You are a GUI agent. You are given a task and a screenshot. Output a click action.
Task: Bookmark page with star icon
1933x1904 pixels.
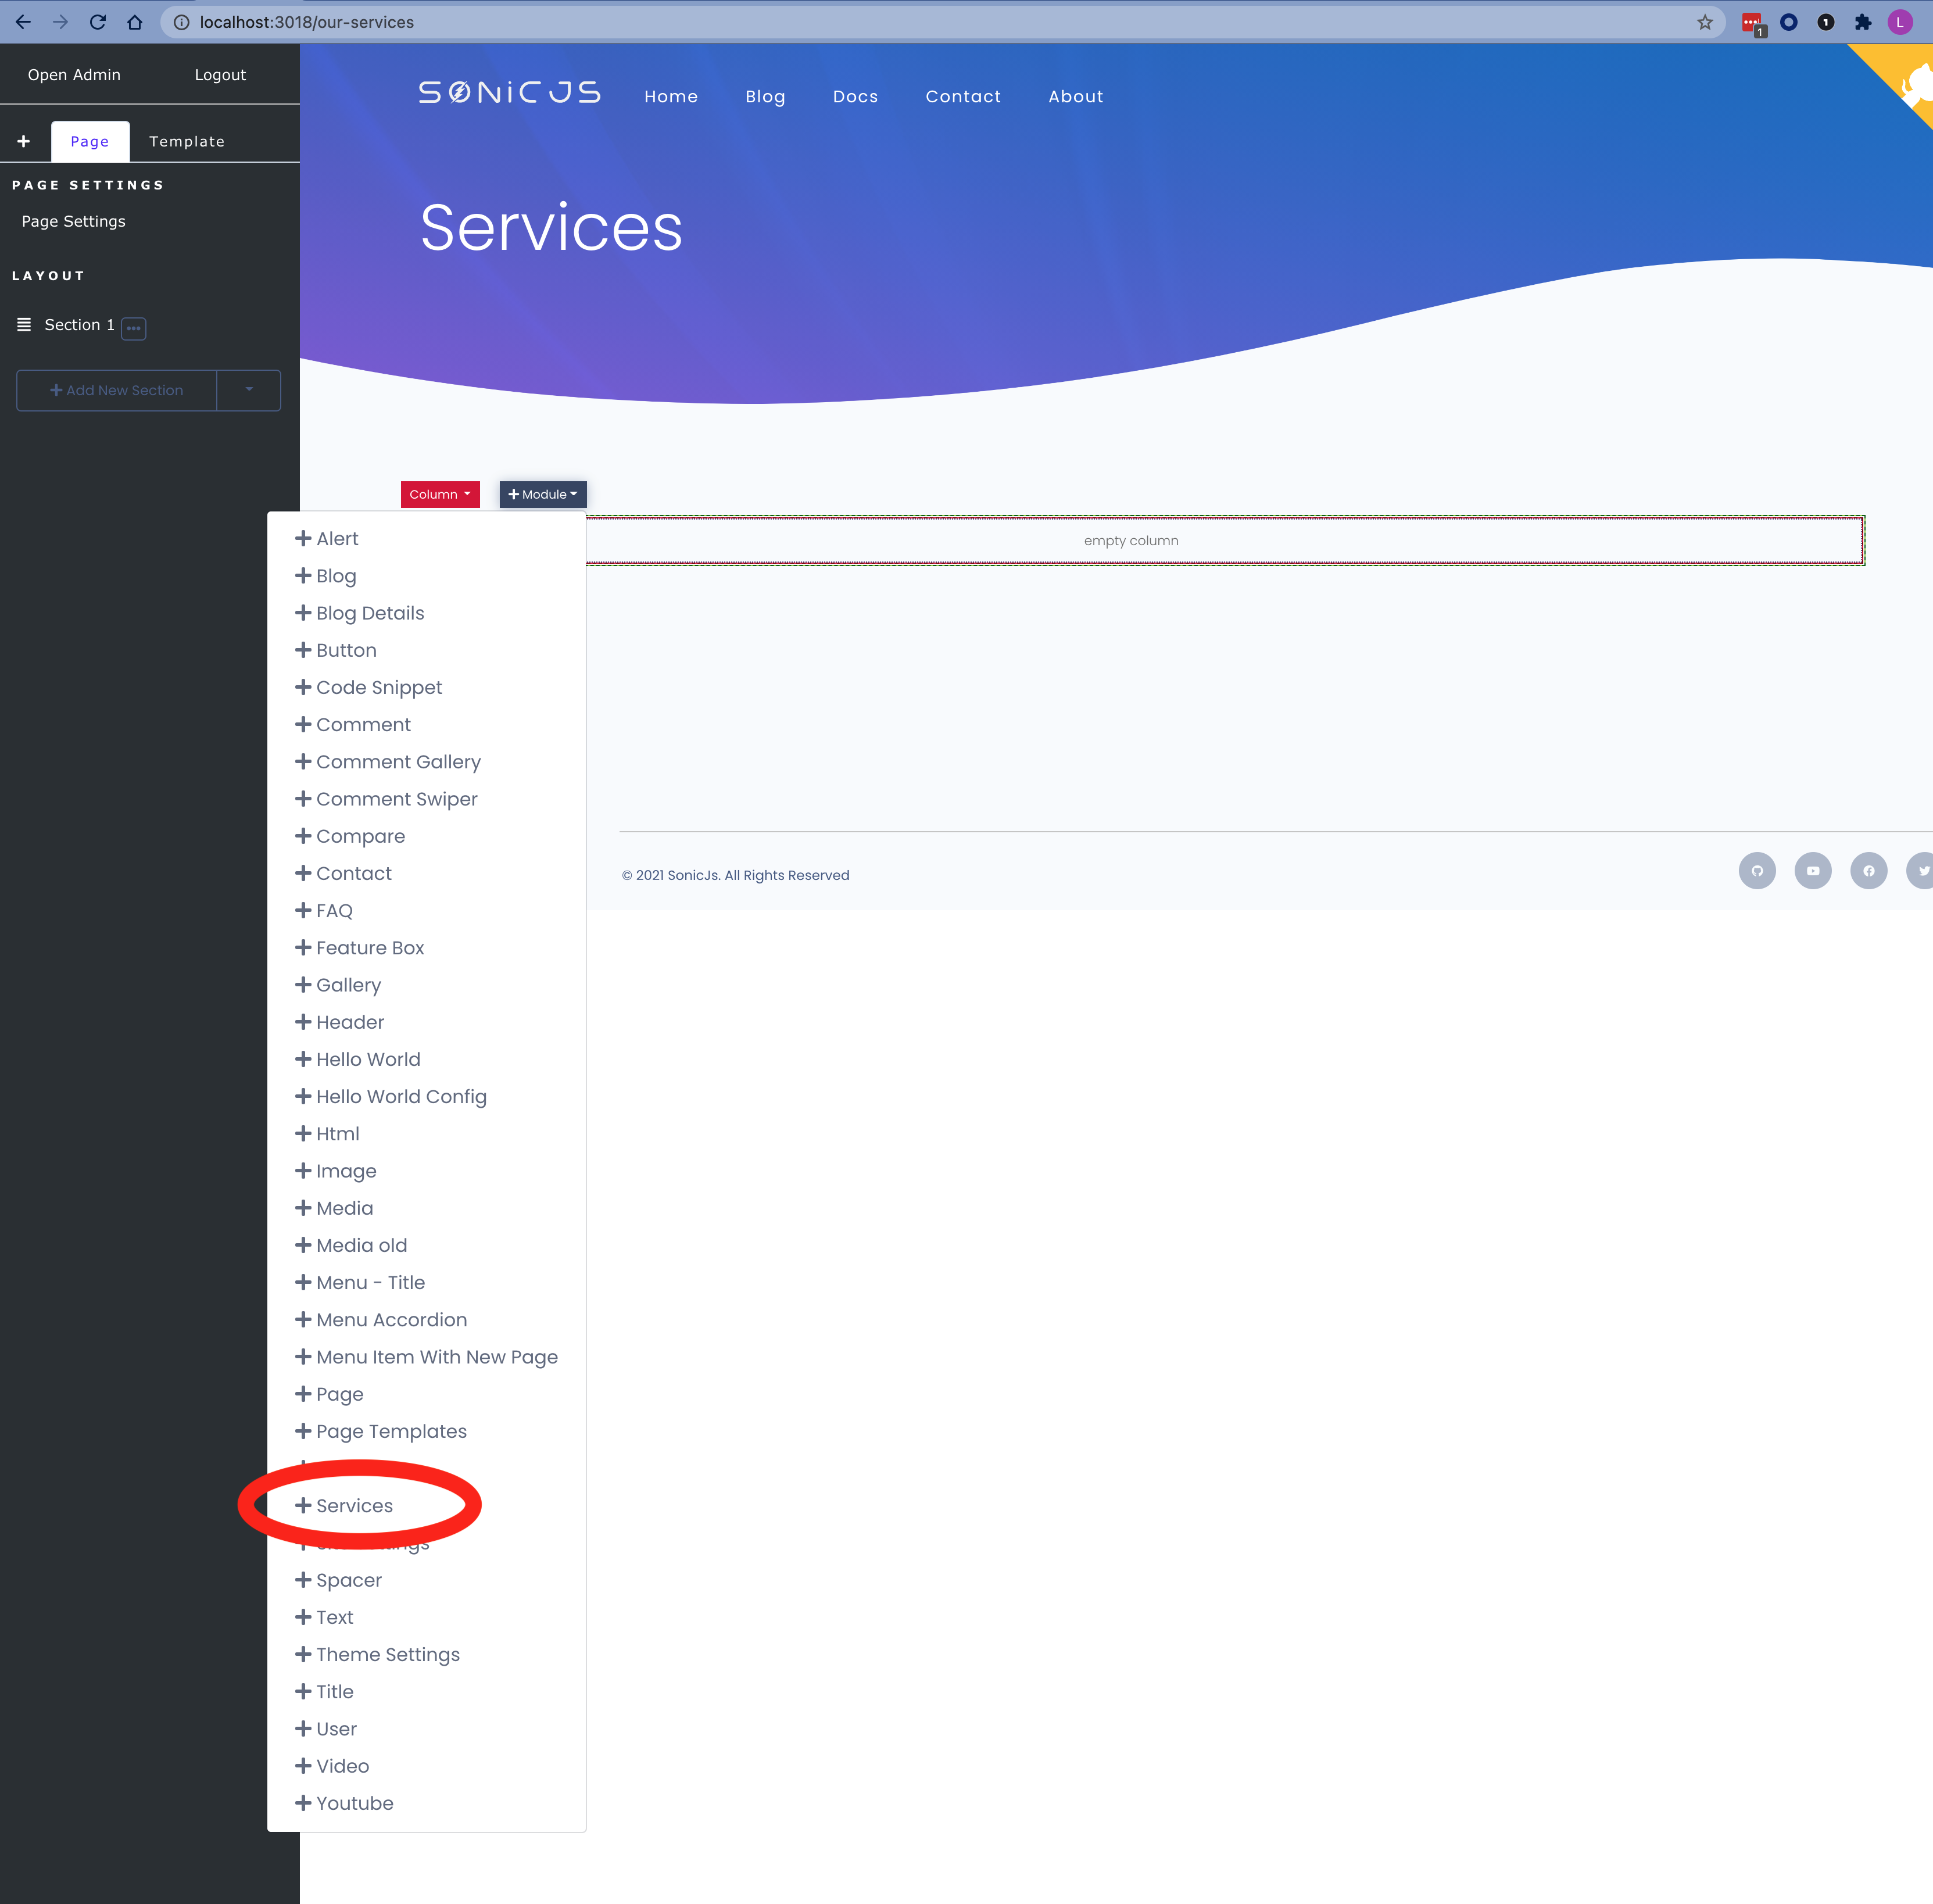pos(1704,22)
